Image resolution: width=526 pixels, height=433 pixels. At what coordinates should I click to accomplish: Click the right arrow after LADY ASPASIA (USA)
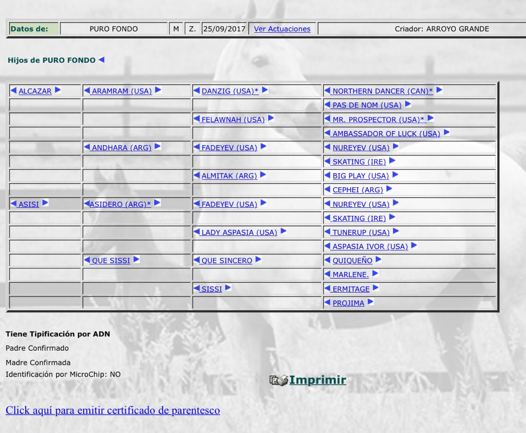coord(283,231)
